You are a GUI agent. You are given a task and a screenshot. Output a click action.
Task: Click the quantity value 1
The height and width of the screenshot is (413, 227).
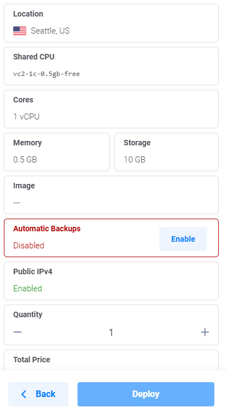(111, 333)
